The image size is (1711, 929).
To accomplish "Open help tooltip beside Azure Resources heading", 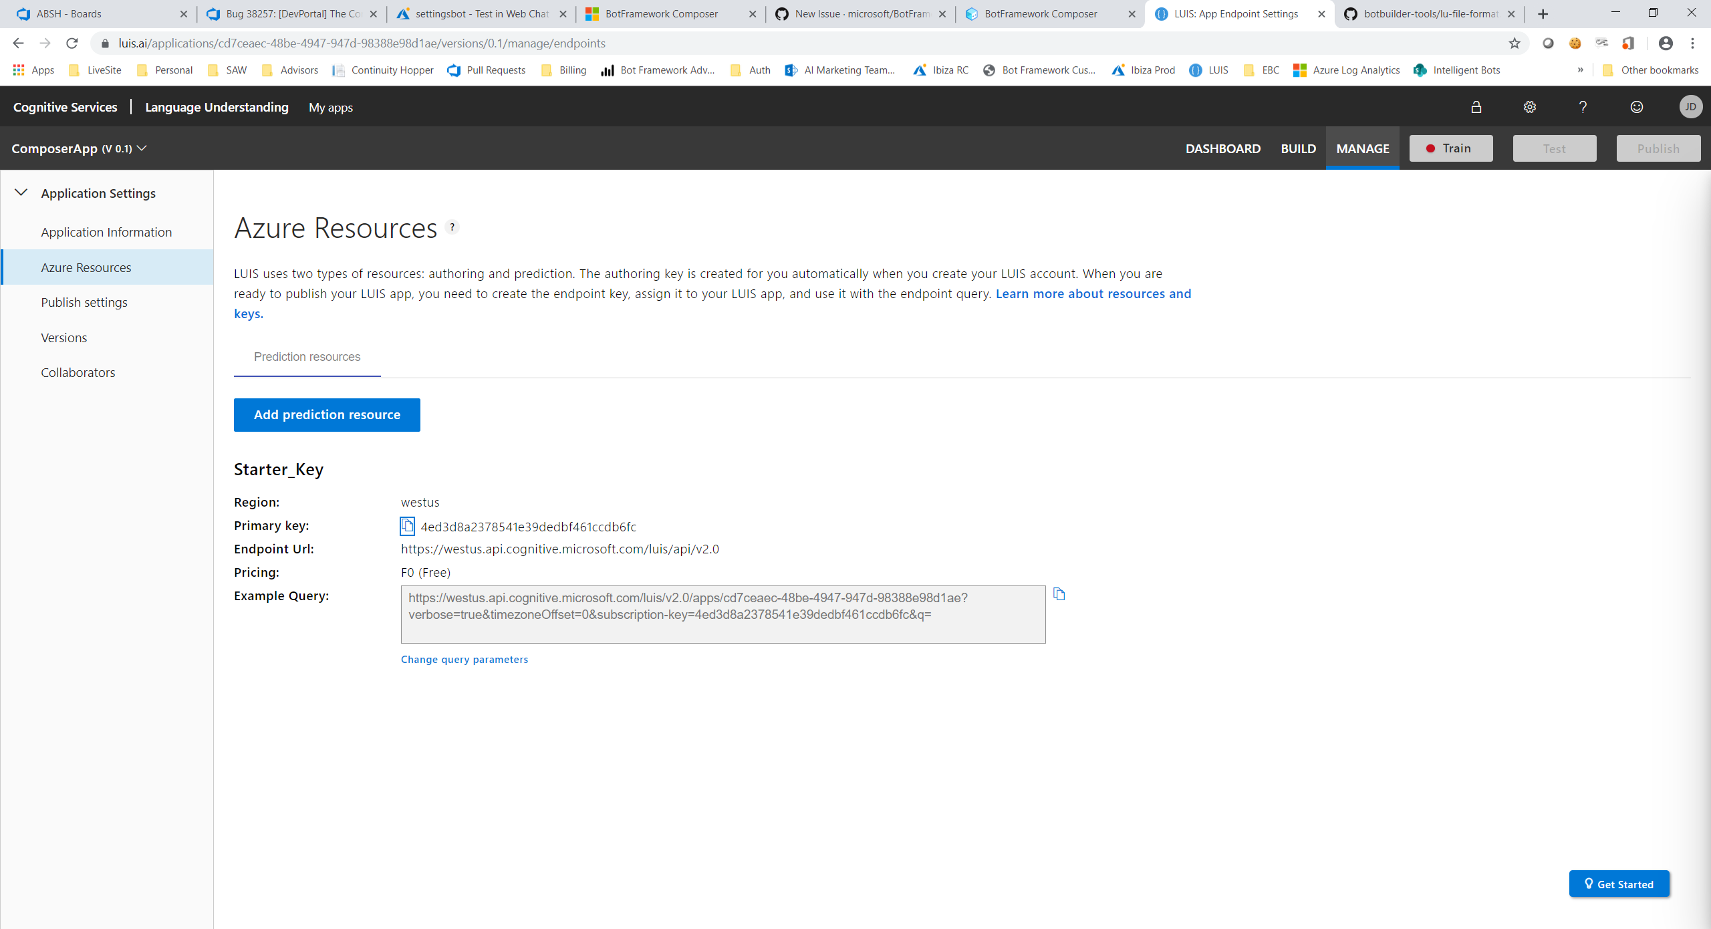I will [x=453, y=227].
